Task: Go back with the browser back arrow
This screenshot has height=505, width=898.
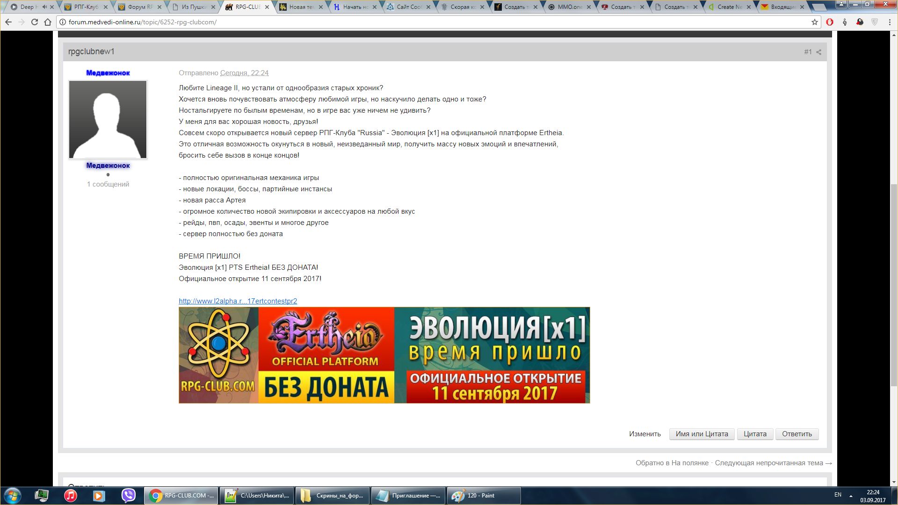Action: [x=8, y=22]
